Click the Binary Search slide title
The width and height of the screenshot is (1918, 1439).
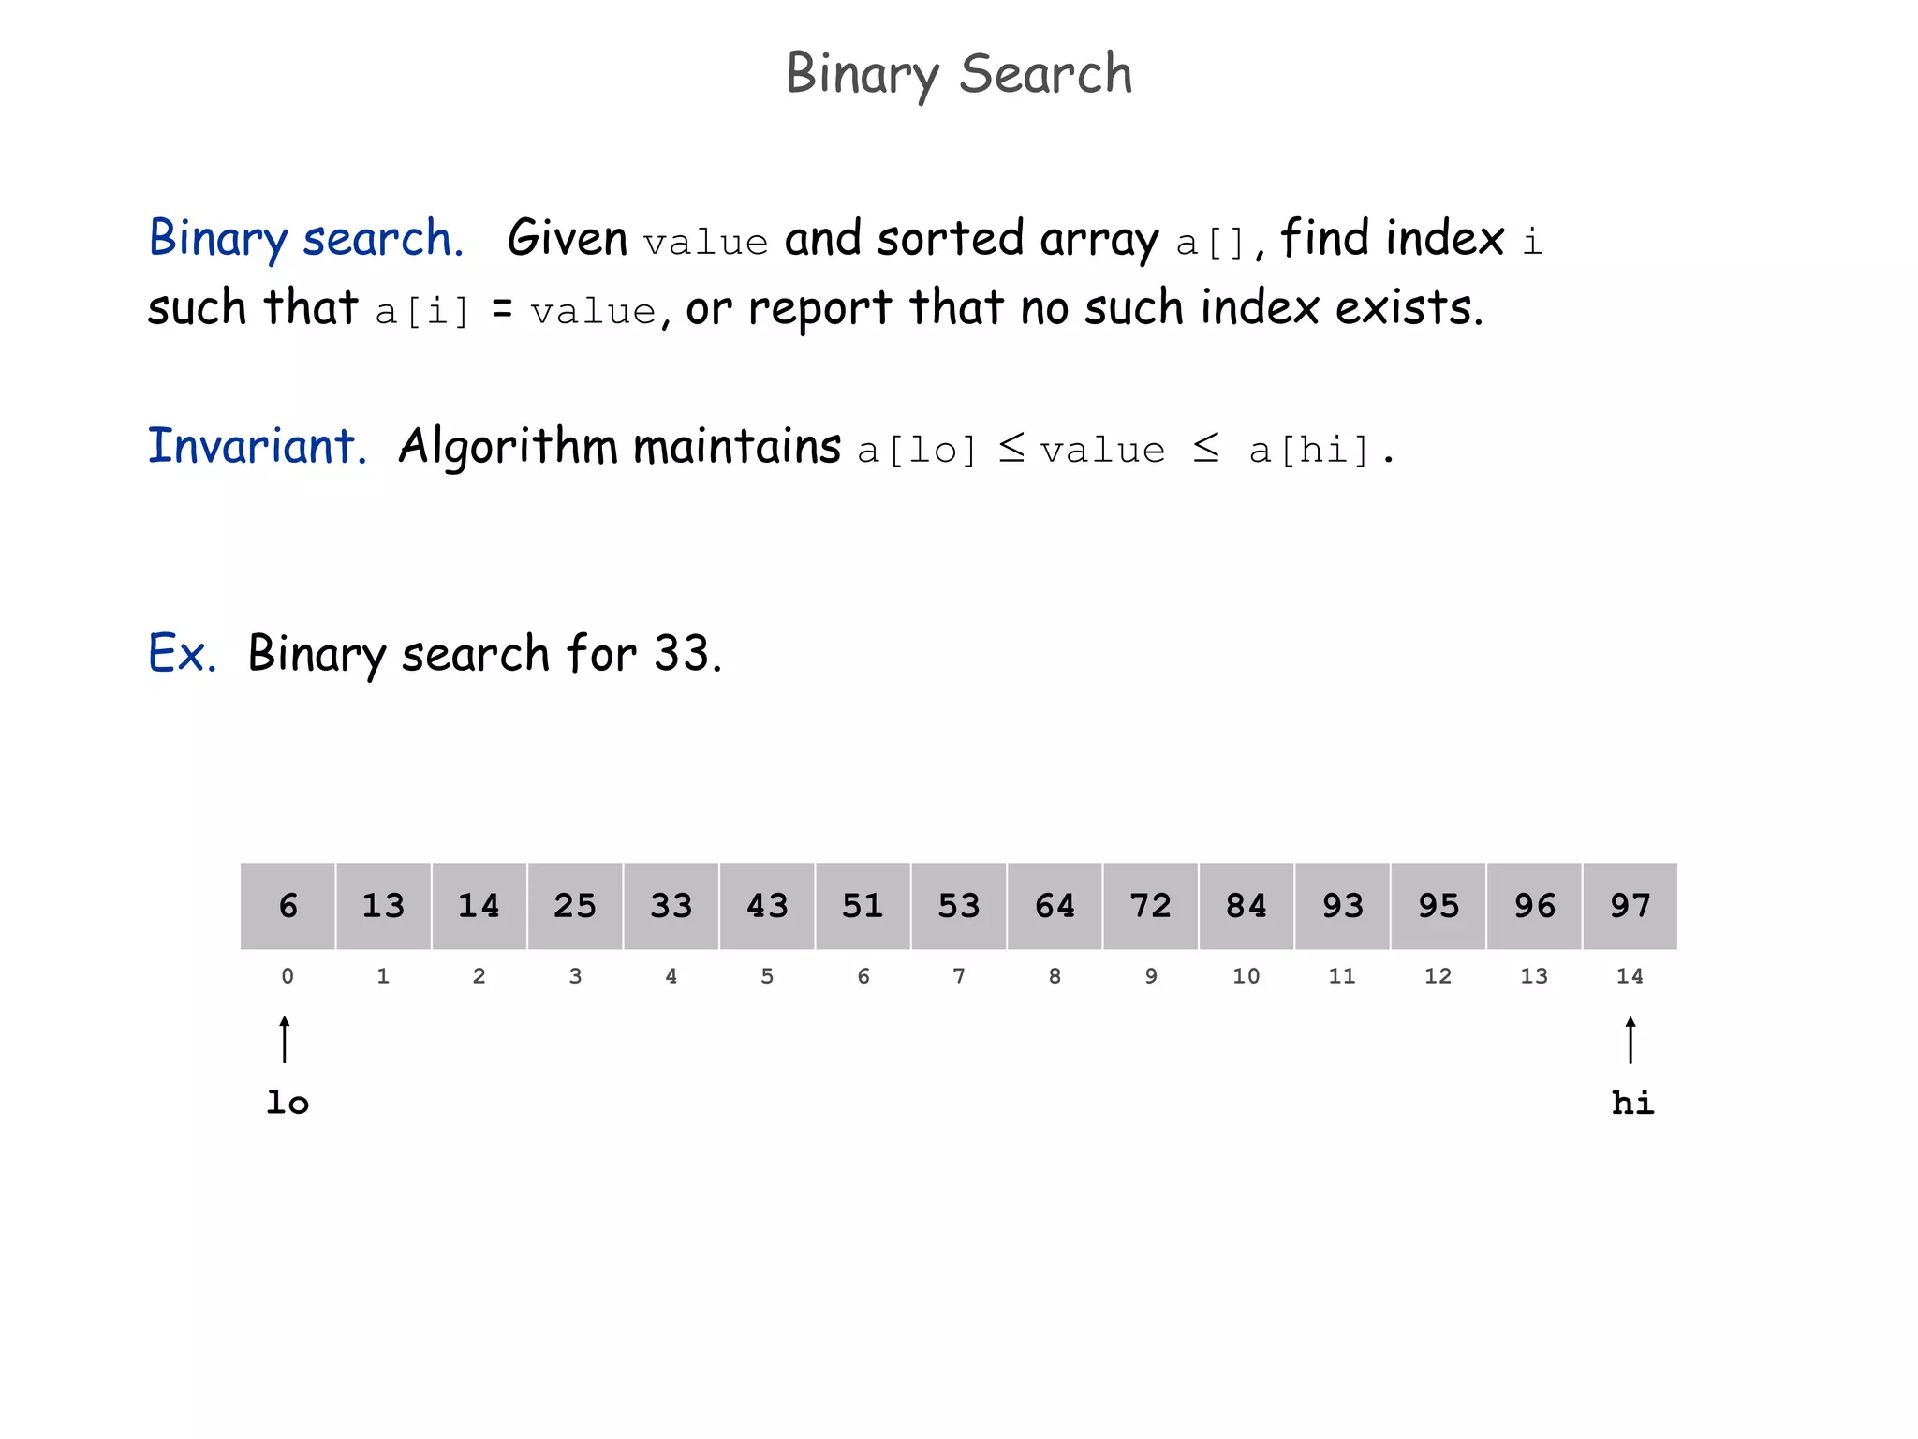click(x=959, y=74)
